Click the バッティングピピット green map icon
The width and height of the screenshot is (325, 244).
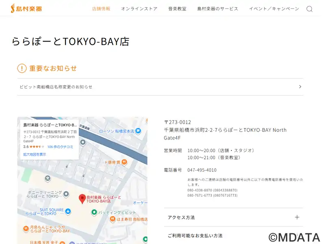pyautogui.click(x=94, y=212)
